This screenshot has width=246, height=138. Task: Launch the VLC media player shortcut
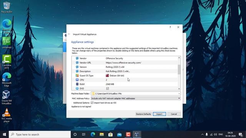[x=7, y=115]
